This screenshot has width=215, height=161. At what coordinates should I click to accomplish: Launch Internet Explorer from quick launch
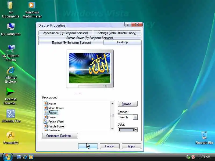pos(25,157)
